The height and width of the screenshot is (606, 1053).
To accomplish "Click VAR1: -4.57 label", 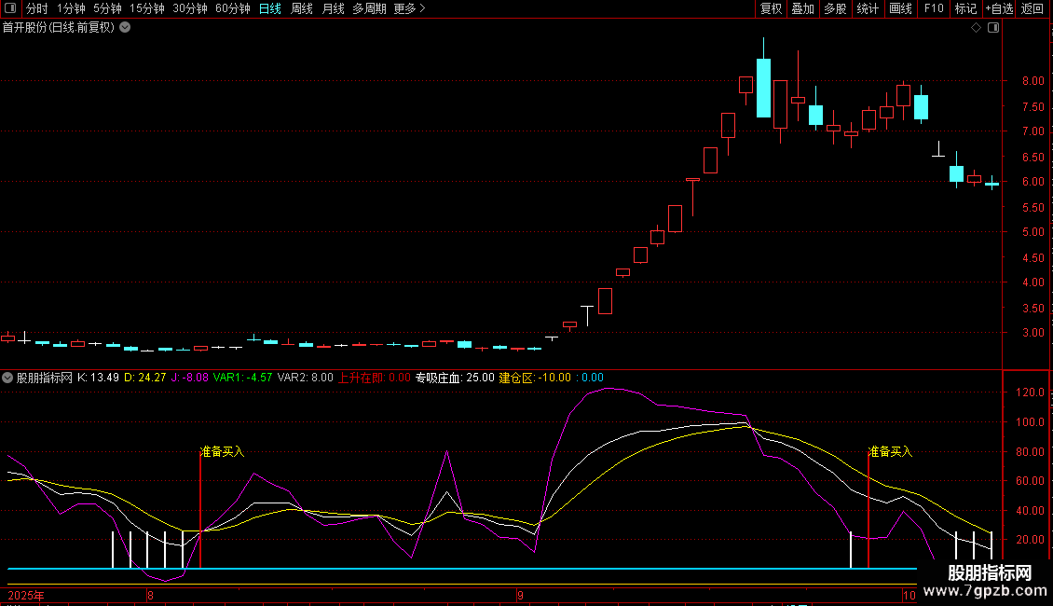I will pyautogui.click(x=242, y=378).
